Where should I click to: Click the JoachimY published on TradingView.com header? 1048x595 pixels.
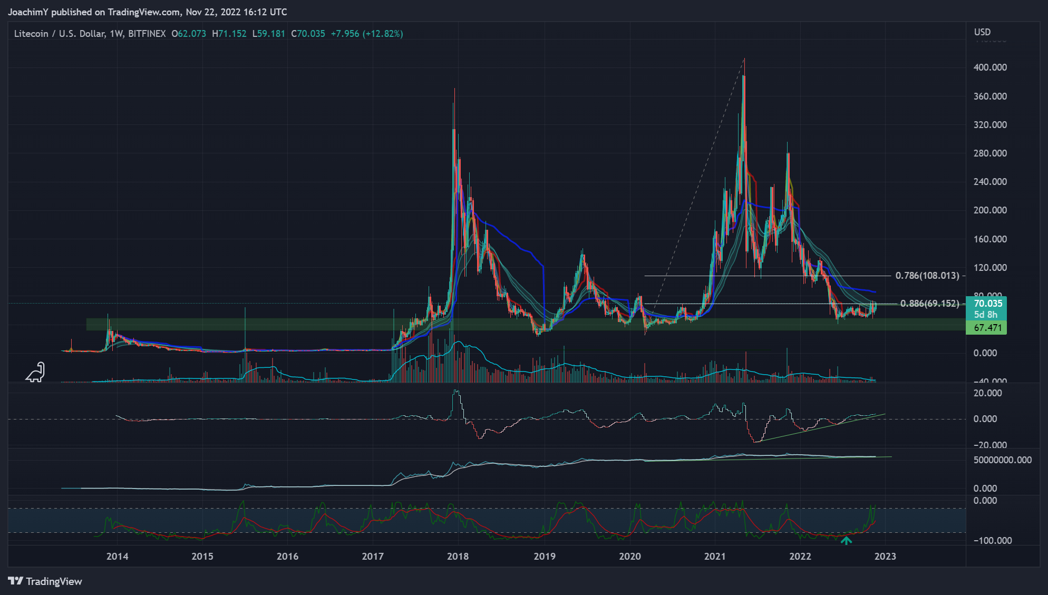[148, 12]
